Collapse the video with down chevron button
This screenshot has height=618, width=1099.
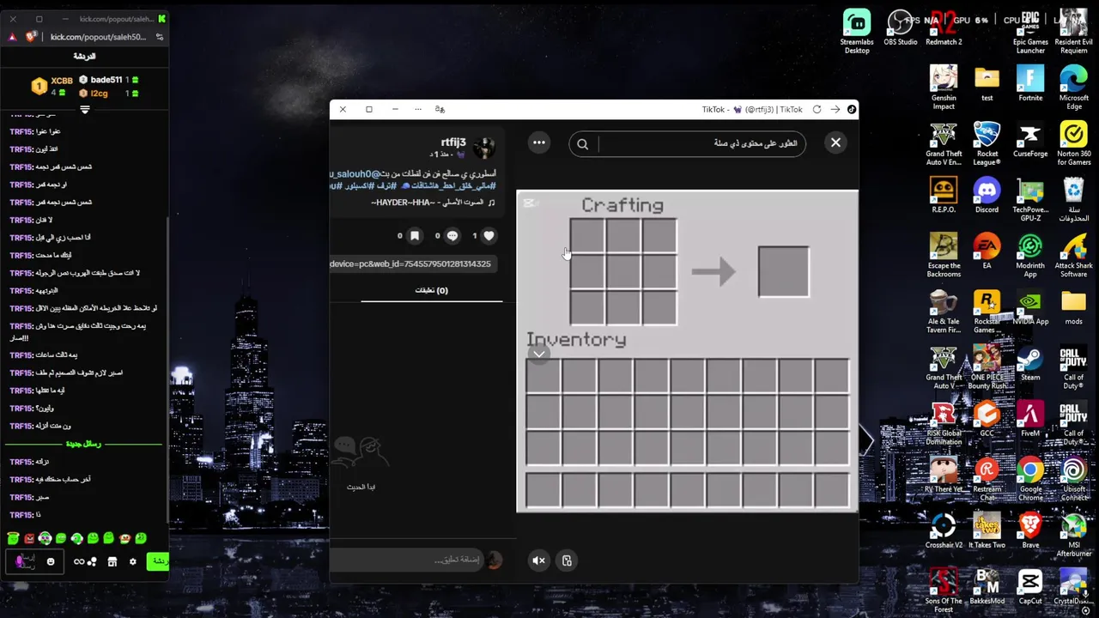coord(538,354)
